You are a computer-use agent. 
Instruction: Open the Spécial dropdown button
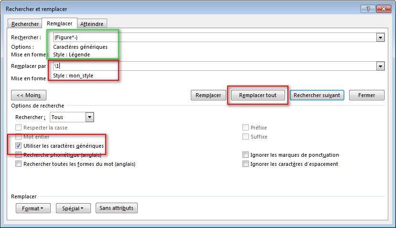click(73, 208)
